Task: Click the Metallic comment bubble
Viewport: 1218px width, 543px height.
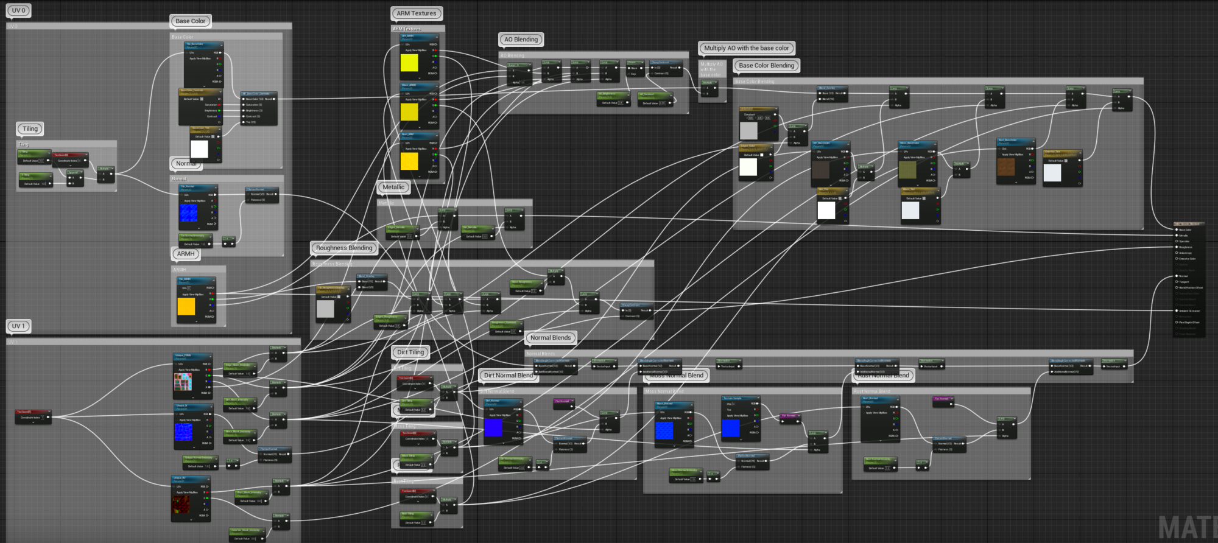Action: 393,187
